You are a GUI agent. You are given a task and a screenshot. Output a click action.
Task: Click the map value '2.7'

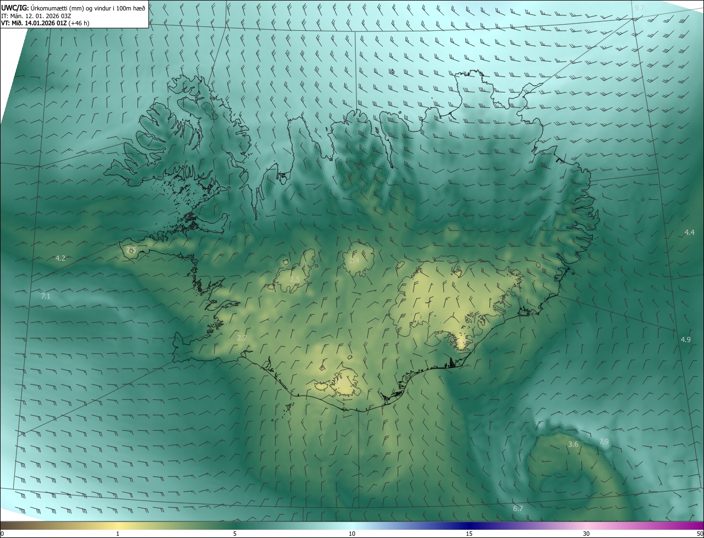tap(241, 337)
